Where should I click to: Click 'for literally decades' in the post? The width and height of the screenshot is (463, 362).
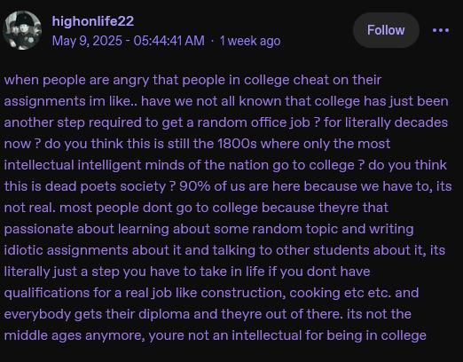coord(386,122)
